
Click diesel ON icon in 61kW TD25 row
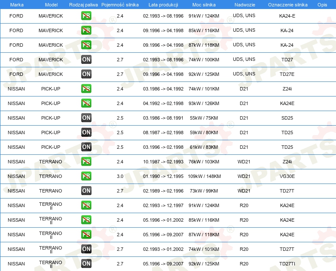(86, 147)
